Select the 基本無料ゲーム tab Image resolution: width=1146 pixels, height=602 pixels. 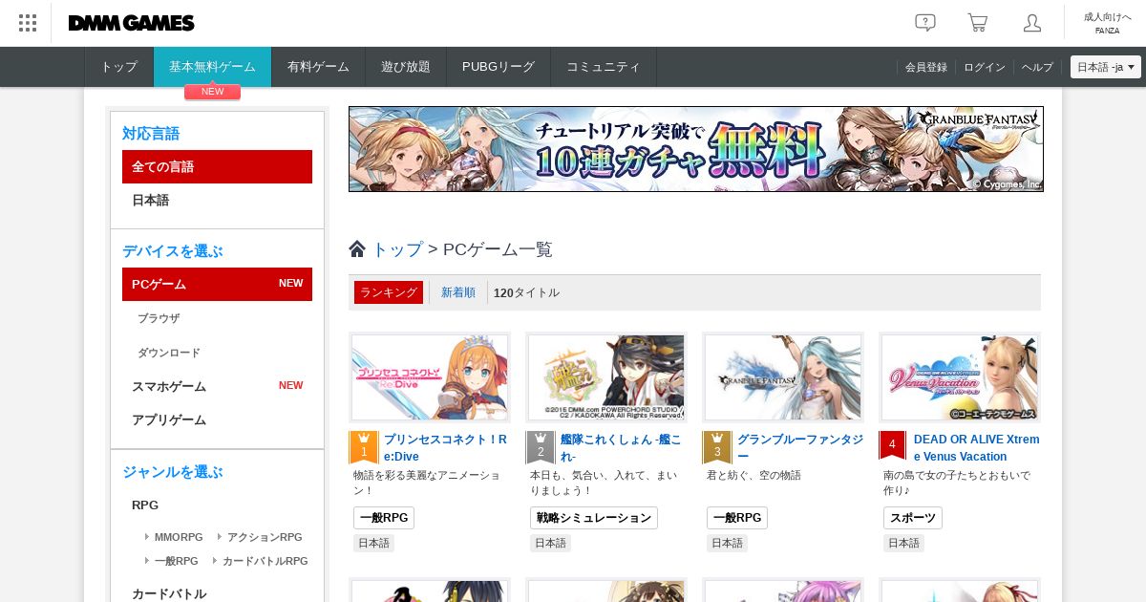pos(212,67)
